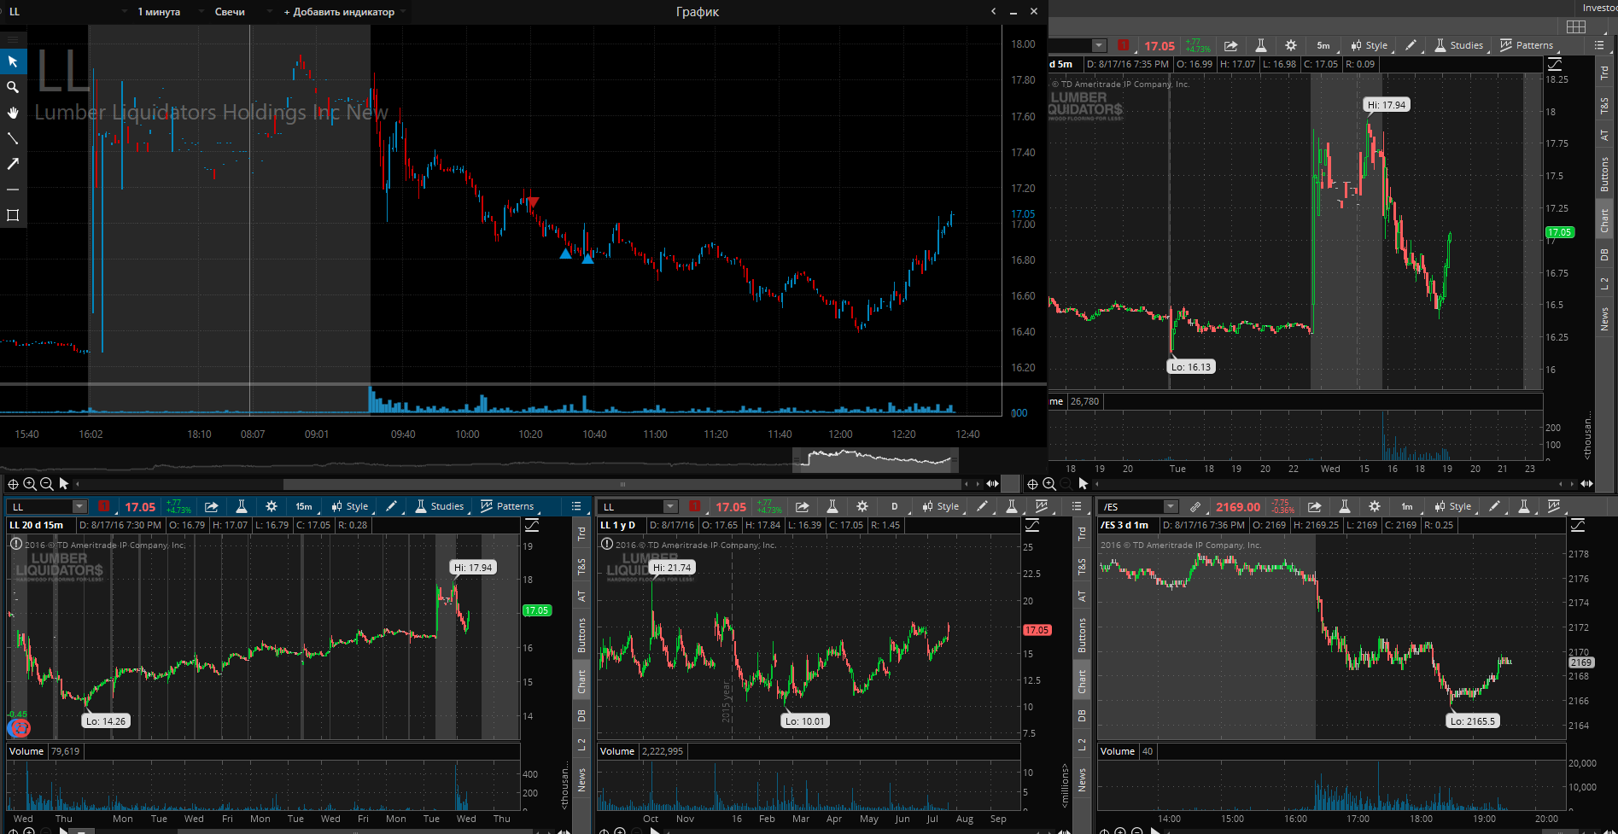Image resolution: width=1618 pixels, height=834 pixels.
Task: Open drawings pencil in 5m chart toolbar
Action: tap(1411, 45)
